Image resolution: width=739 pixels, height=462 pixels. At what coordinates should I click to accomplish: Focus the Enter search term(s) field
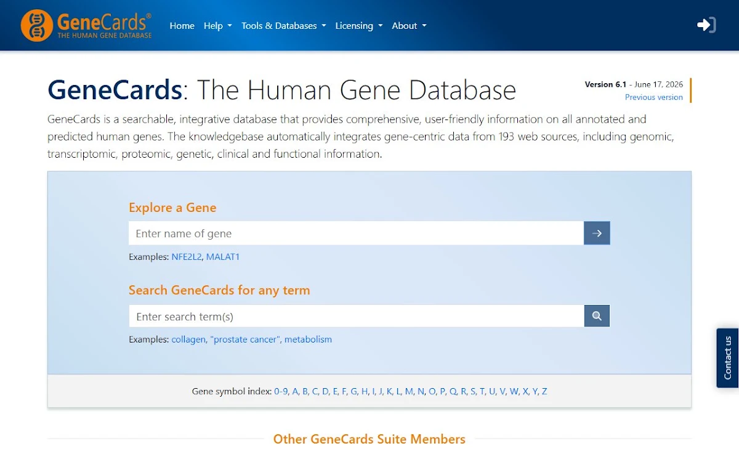(x=356, y=316)
